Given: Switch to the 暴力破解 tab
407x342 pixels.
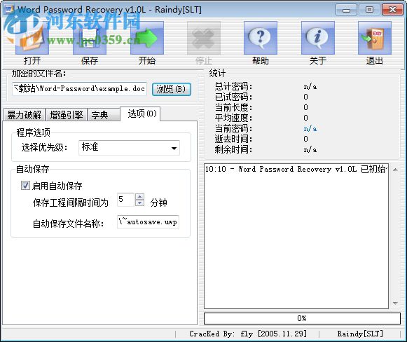Looking at the screenshot, I should [x=24, y=115].
